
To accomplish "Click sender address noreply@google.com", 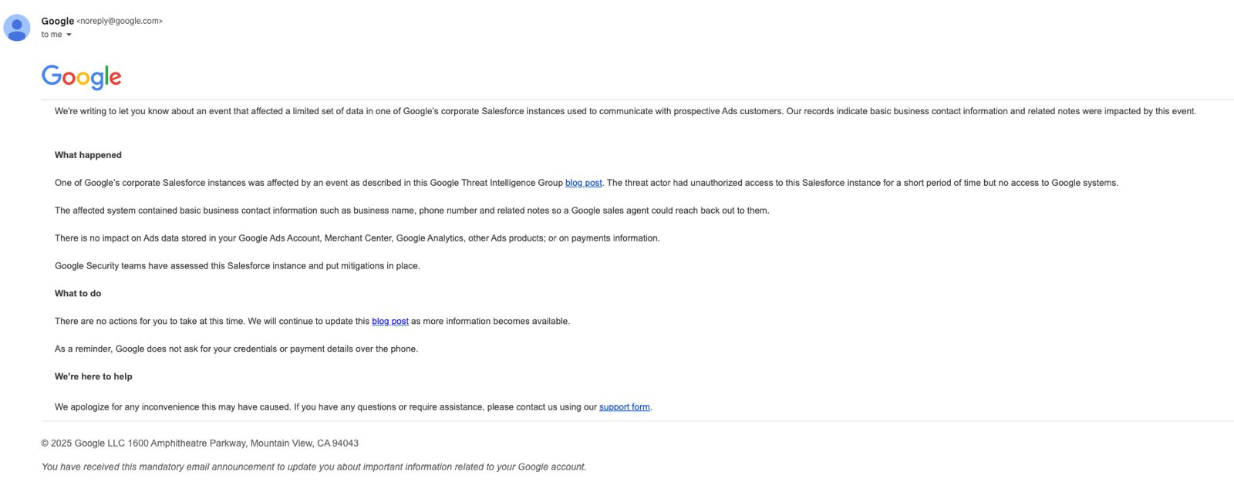I will coord(120,21).
